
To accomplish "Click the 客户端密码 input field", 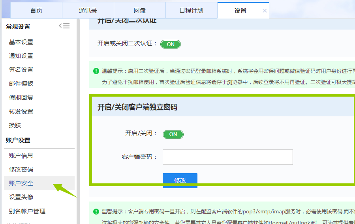I will click(227, 157).
